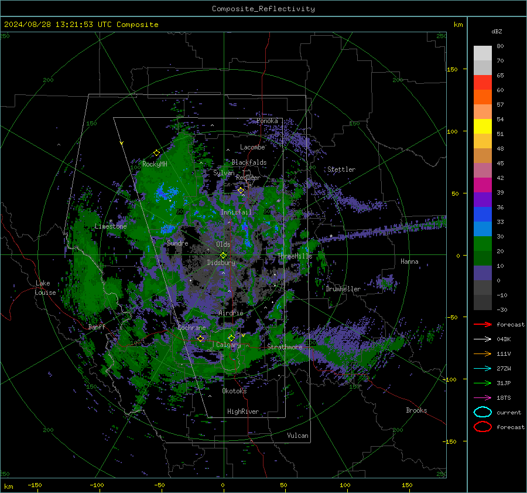Click the ThreeHills map label
Viewport: 527px width, 493px height.
(295, 256)
